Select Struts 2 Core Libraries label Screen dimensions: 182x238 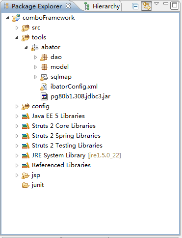(64, 126)
